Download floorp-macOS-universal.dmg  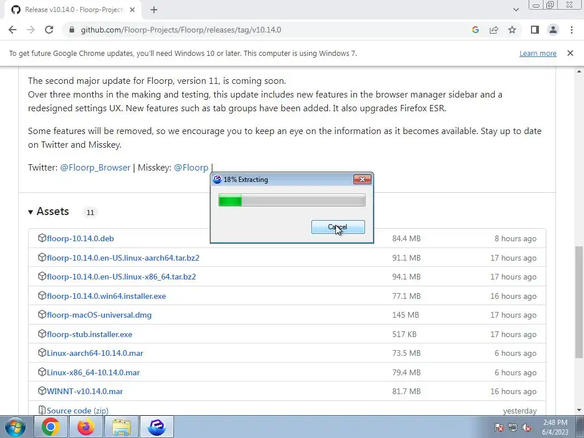click(99, 315)
